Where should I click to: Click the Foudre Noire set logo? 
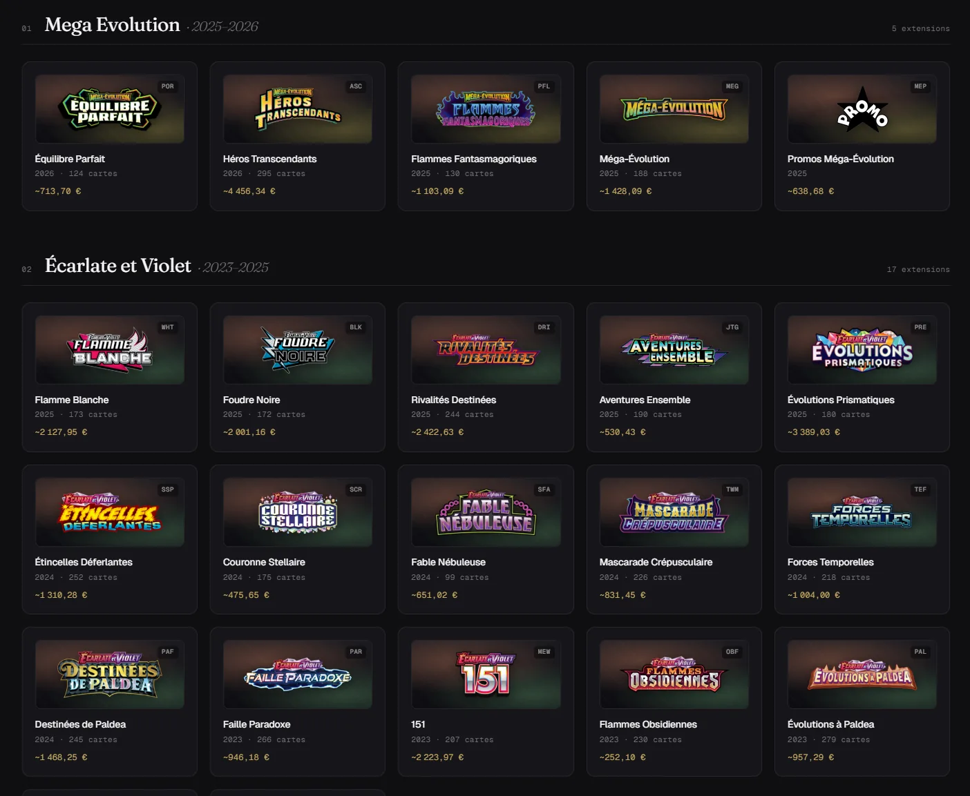point(298,350)
